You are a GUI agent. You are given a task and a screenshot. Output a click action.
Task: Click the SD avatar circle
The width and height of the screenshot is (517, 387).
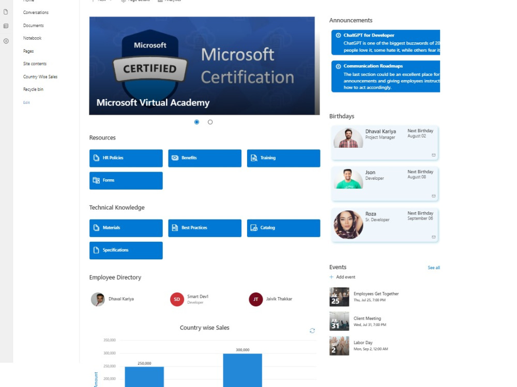pos(177,299)
